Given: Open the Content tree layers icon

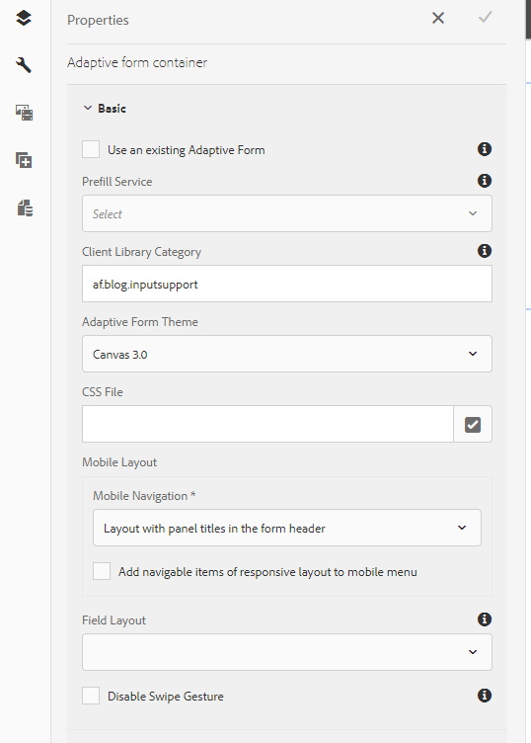Looking at the screenshot, I should click(x=24, y=18).
